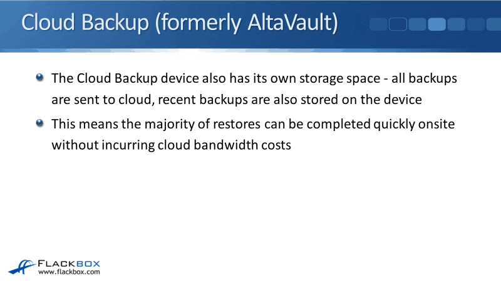Click the first bullet sphere icon

41,78
